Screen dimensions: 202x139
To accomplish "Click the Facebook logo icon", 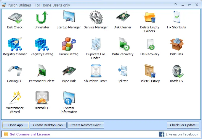I will click(161, 134).
